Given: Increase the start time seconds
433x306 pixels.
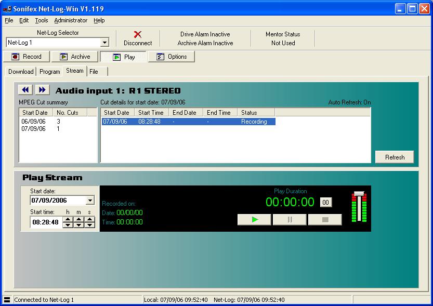Looking at the screenshot, I should [x=89, y=219].
